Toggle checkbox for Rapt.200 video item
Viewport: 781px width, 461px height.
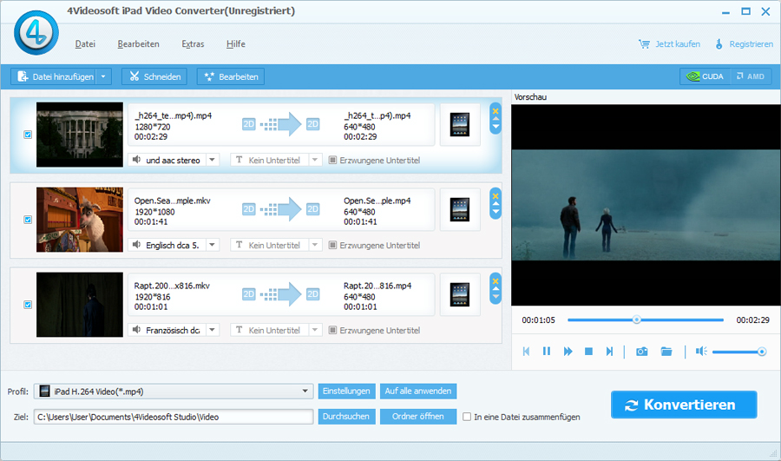click(28, 305)
